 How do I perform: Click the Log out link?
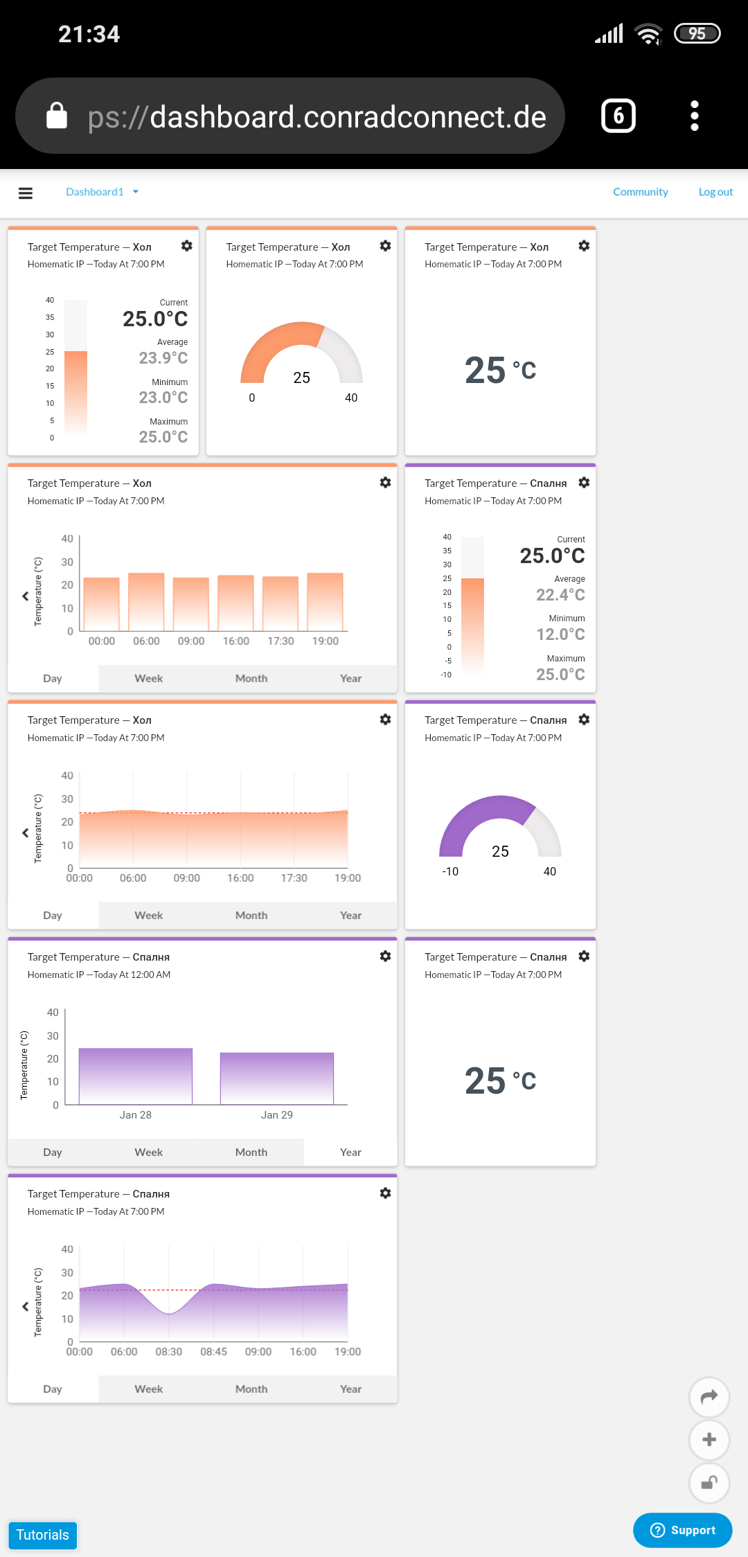coord(715,192)
